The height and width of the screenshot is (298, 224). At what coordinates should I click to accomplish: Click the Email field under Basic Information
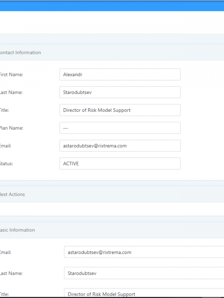click(144, 252)
